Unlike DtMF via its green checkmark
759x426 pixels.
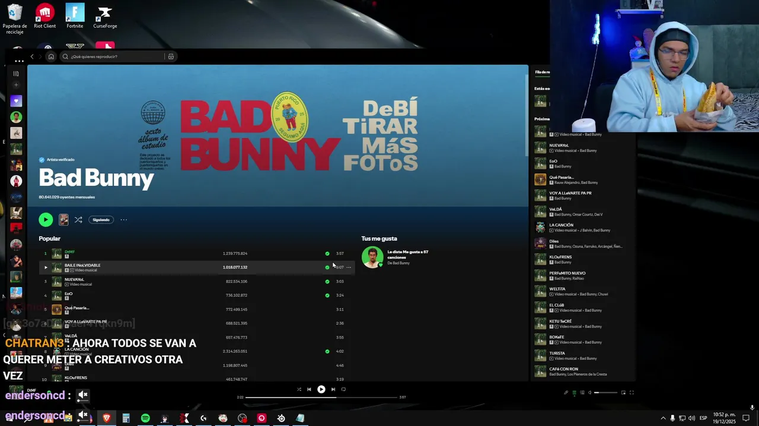(x=327, y=253)
